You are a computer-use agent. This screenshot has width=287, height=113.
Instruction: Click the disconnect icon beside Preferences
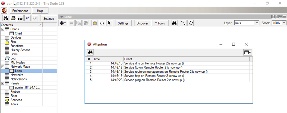coord(4,11)
